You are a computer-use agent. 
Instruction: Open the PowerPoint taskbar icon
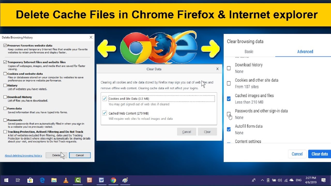[89, 180]
